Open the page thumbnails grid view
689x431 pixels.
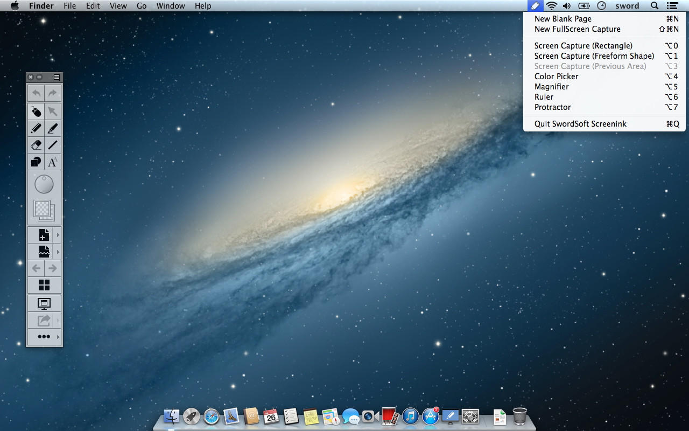click(44, 285)
